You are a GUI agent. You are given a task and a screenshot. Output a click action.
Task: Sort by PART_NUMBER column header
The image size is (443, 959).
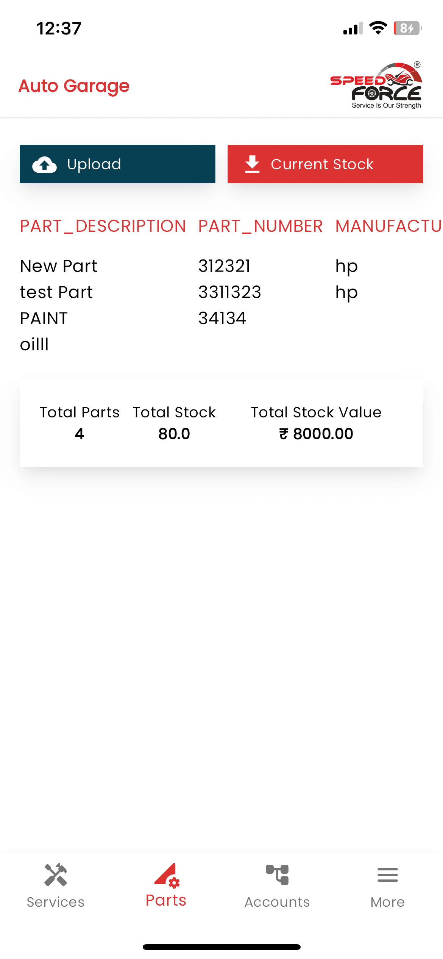tap(260, 226)
